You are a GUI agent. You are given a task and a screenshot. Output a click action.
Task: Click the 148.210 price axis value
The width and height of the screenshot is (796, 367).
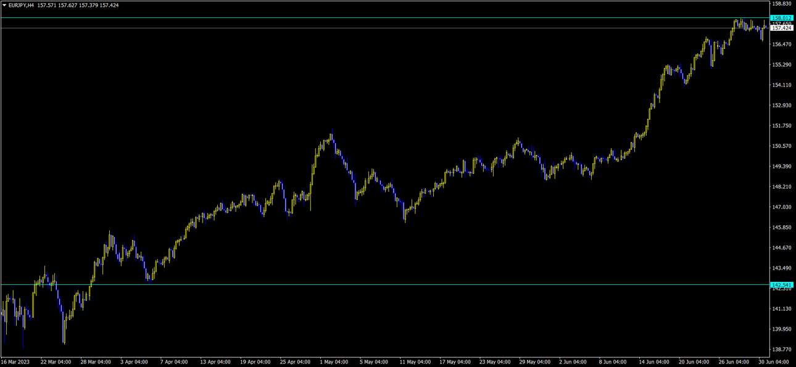[782, 187]
